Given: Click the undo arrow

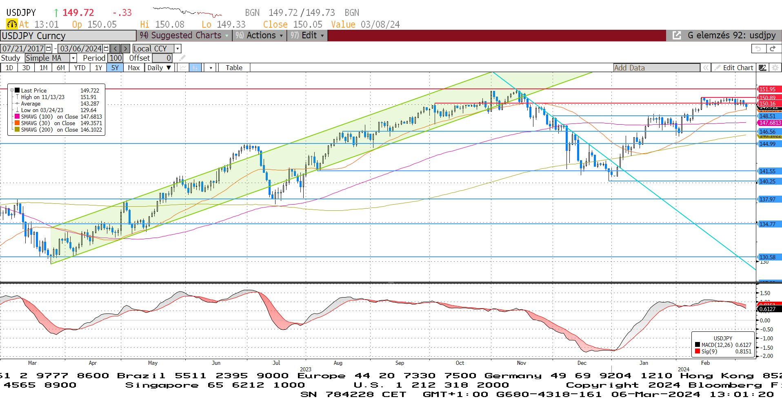Looking at the screenshot, I should tap(758, 49).
